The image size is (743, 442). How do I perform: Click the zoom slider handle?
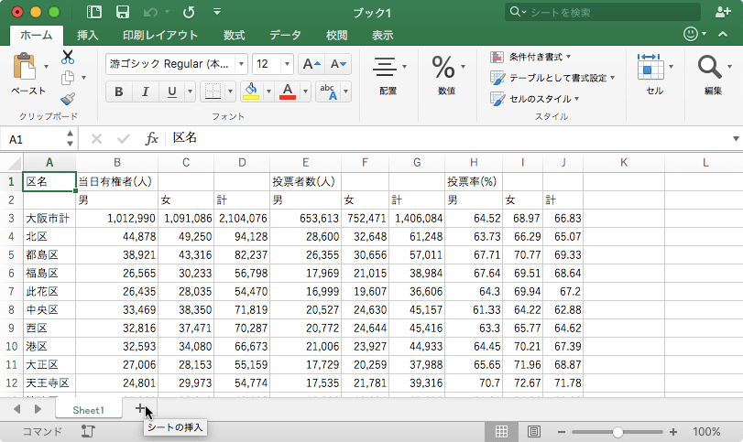617,432
